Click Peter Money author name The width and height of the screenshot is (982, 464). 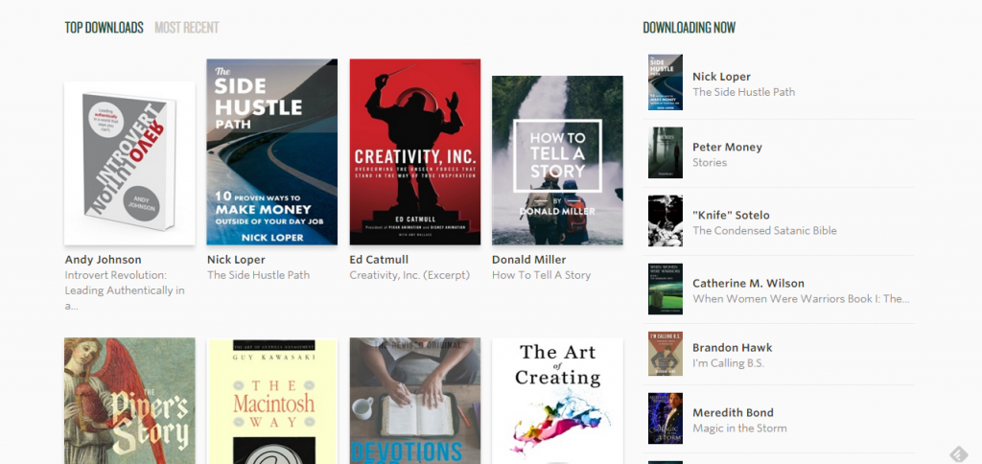pos(727,147)
